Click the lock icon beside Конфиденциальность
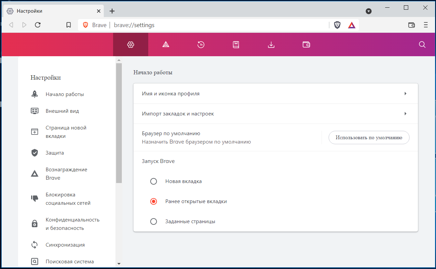This screenshot has height=269, width=436. (34, 224)
